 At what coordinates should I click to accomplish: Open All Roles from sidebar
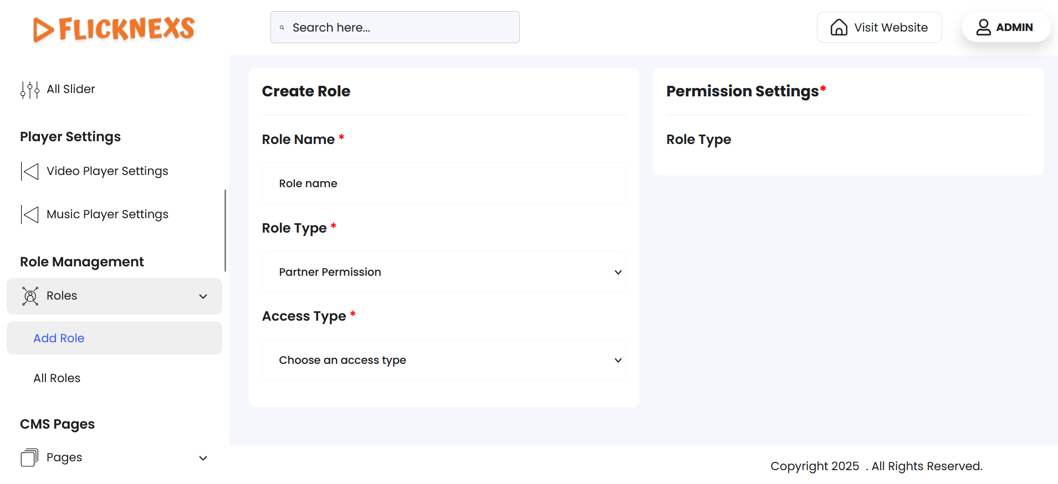[57, 378]
